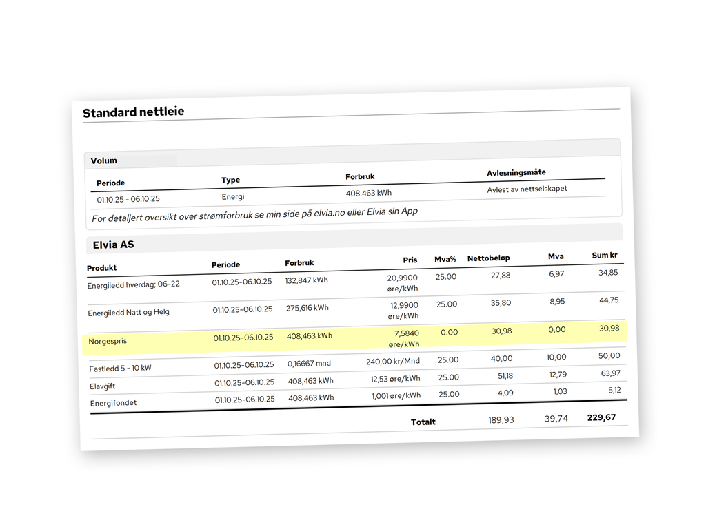Select the Elavgift product row label
The image size is (706, 529).
pos(103,386)
